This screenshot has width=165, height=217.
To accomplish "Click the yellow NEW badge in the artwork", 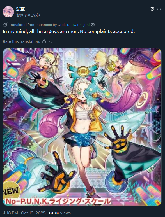I will pos(12,190).
